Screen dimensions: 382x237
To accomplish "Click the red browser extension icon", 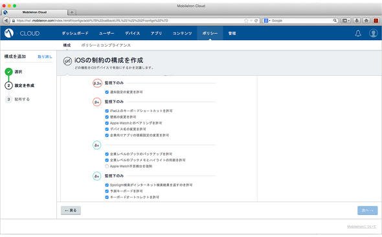I will point(376,21).
